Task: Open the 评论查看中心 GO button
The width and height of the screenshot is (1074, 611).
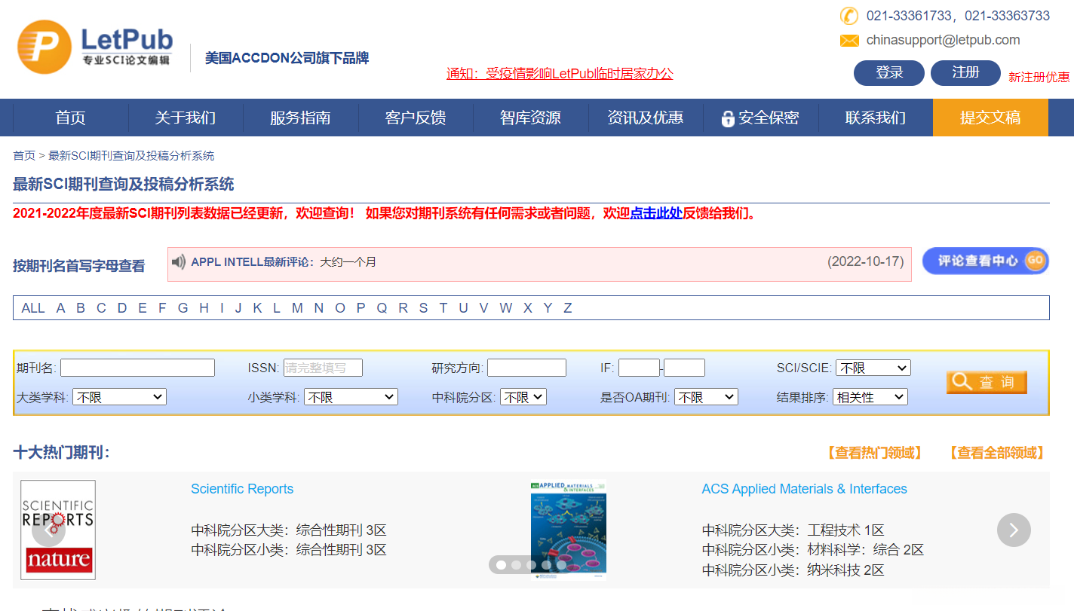Action: pos(985,261)
